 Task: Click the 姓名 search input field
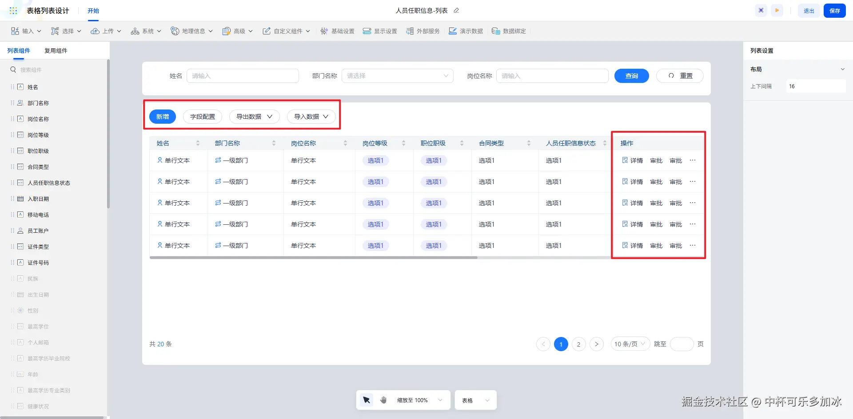[243, 76]
